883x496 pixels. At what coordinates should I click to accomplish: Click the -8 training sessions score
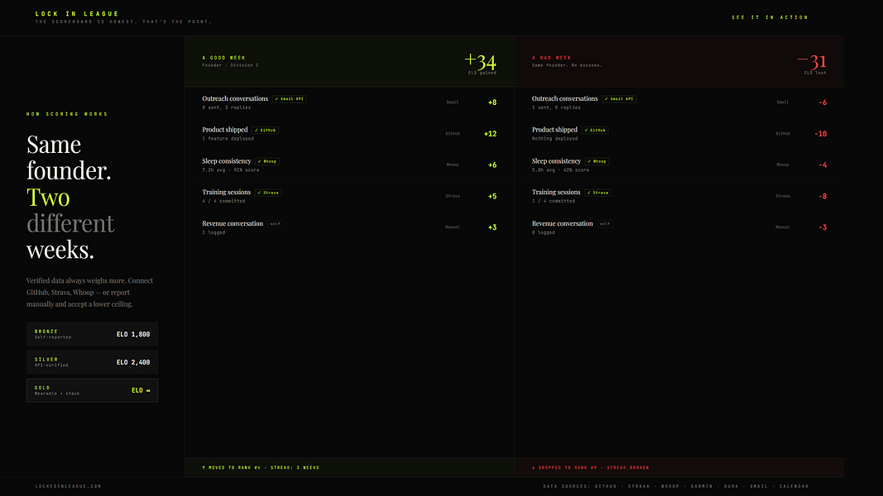(x=823, y=196)
